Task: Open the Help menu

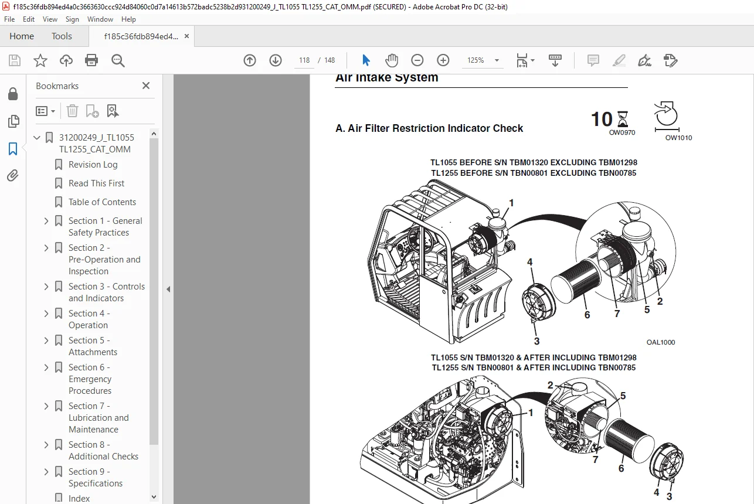Action: (x=128, y=19)
